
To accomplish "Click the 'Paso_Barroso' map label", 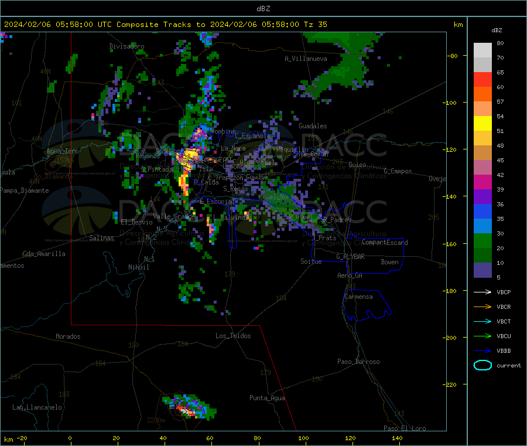I will tap(358, 362).
